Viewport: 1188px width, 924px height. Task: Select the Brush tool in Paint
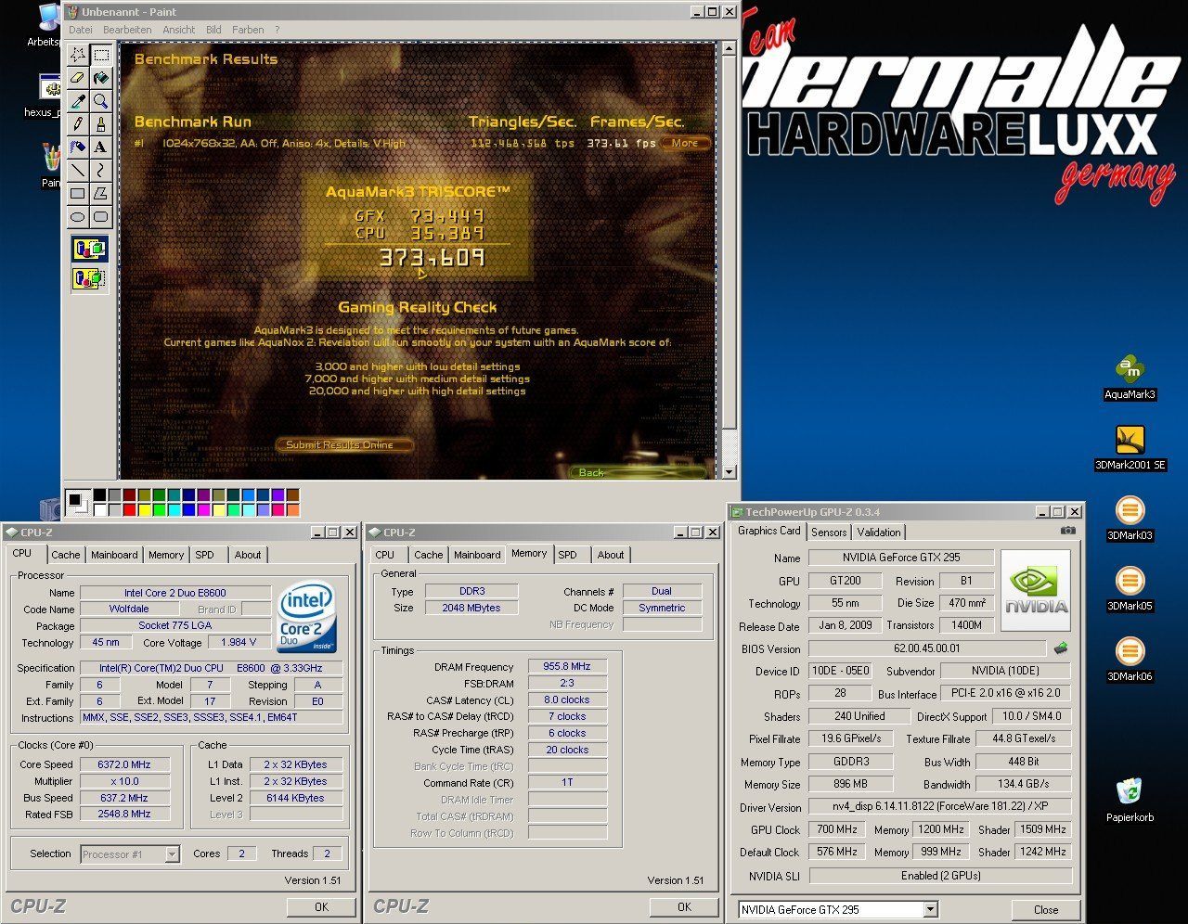tap(100, 124)
